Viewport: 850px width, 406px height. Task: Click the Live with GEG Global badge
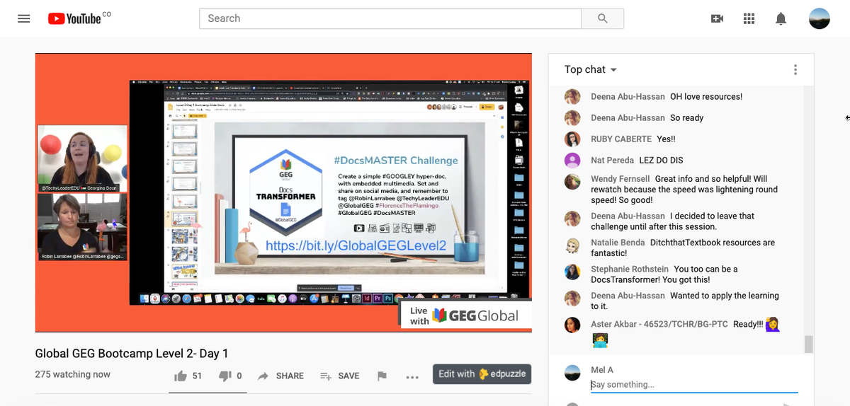point(465,315)
